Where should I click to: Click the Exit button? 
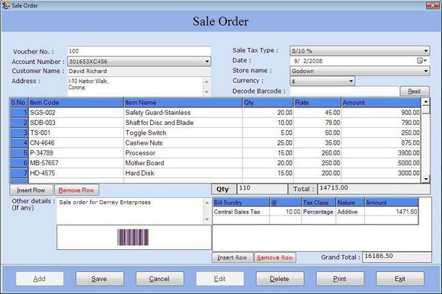coord(400,279)
